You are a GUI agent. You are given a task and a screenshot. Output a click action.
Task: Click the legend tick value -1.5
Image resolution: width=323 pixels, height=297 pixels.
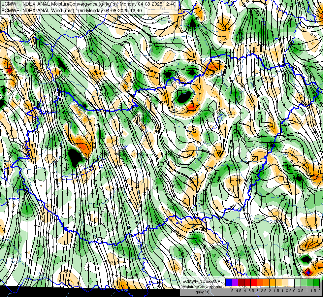275,291
